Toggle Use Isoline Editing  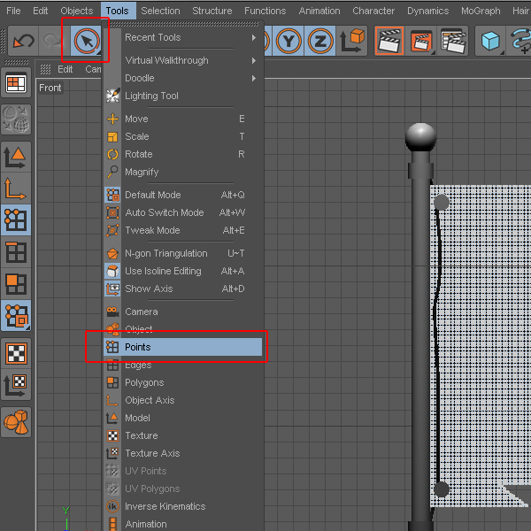pyautogui.click(x=183, y=271)
